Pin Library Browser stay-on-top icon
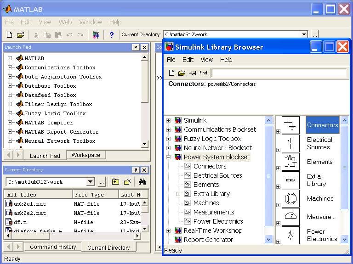353x264 pixels. tap(192, 73)
